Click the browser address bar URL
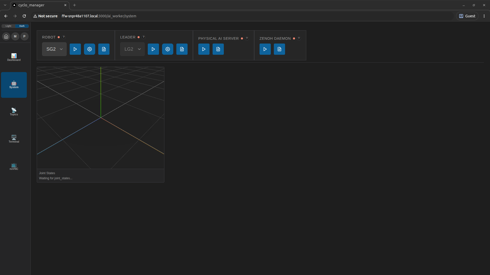 [x=99, y=16]
